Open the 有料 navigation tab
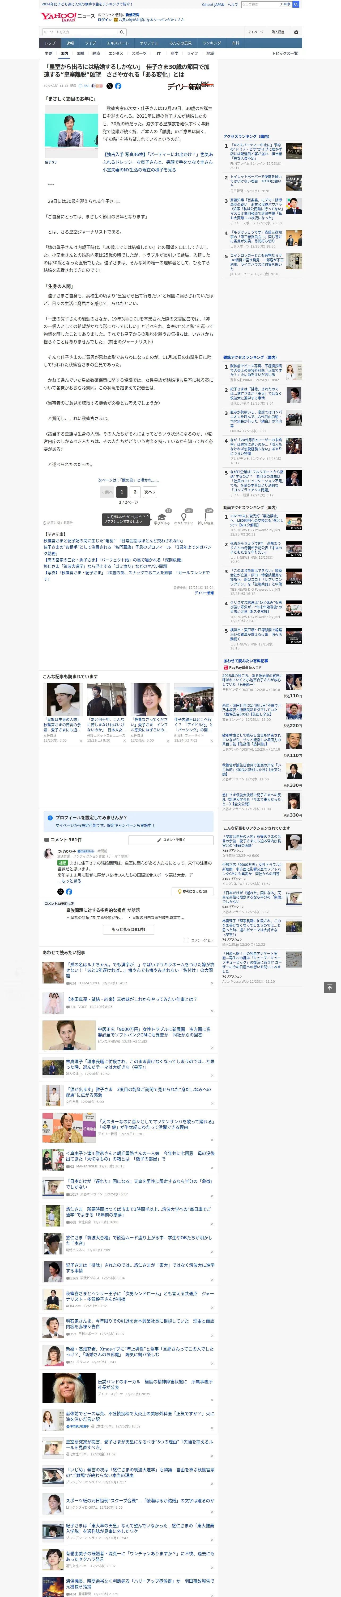Screen dimensions: 341x1597 click(235, 43)
